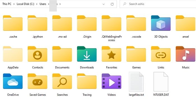Click the 'Music' name label
Screen dimensions: 196x102
186,67
